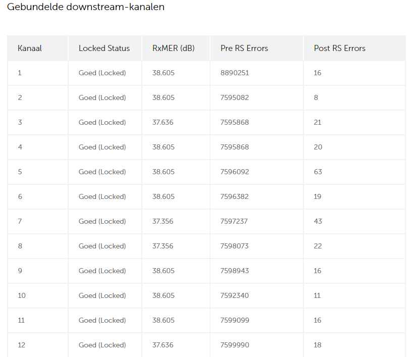This screenshot has width=414, height=357.
Task: Select Pre RS Errors value 8890251
Action: 235,73
